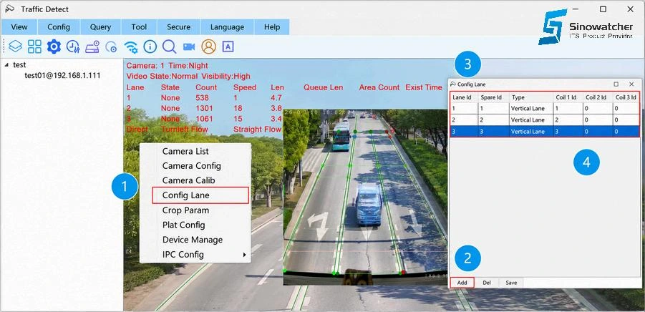Click the Add button in Config Lane
This screenshot has width=645, height=312.
click(x=462, y=283)
